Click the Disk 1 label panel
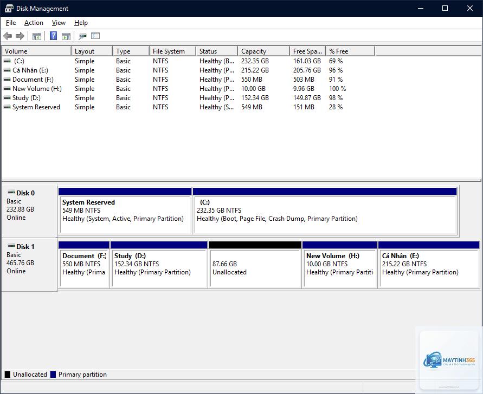483x394 pixels. 29,265
